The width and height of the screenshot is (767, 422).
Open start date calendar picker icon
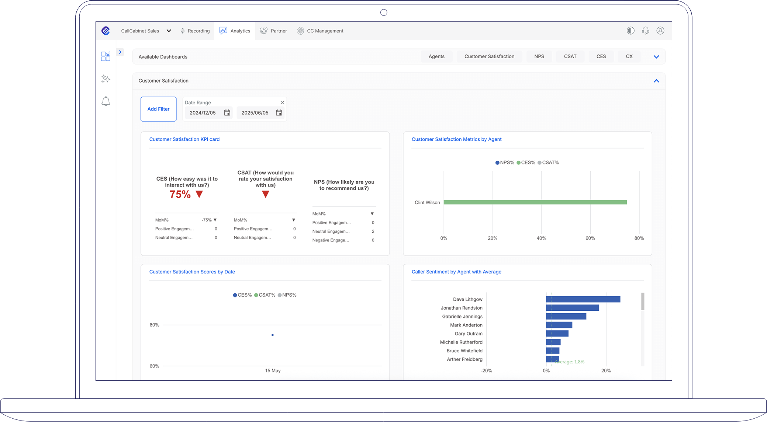click(227, 113)
